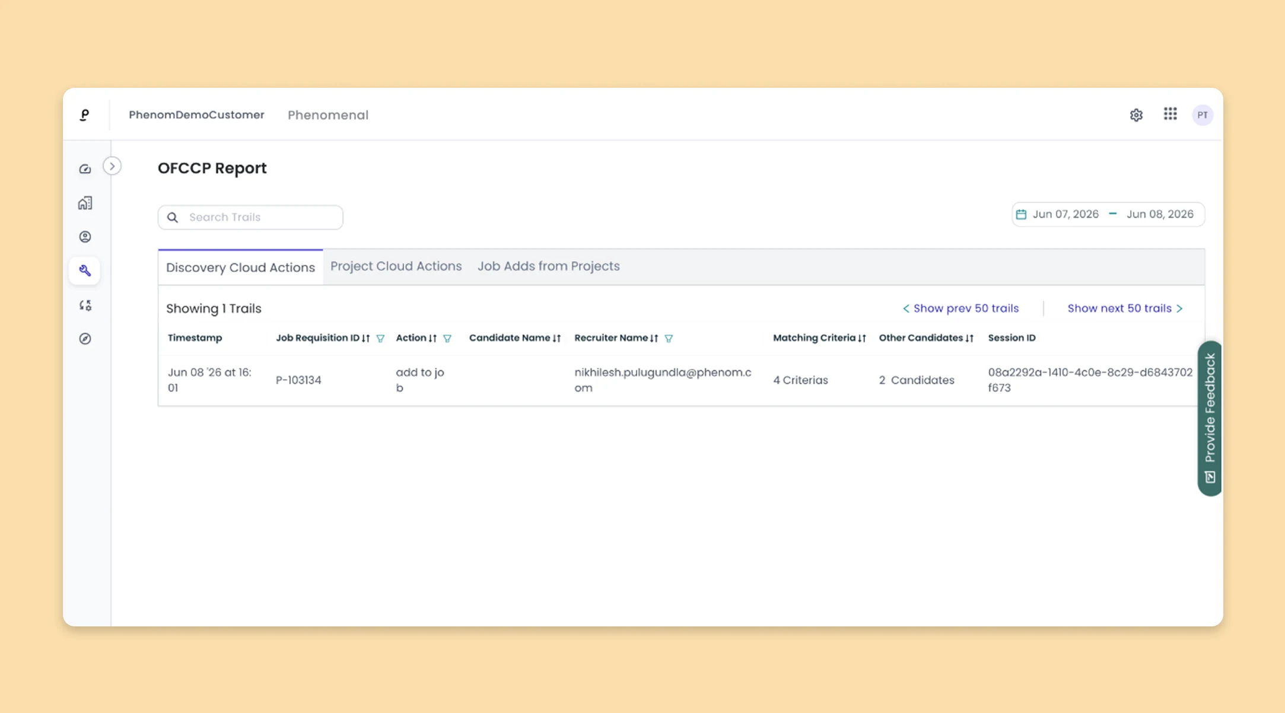This screenshot has width=1285, height=713.
Task: Open the company building icon in sidebar
Action: (x=85, y=203)
